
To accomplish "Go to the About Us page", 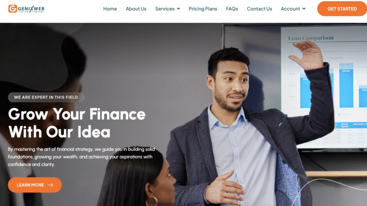I will click(x=136, y=9).
